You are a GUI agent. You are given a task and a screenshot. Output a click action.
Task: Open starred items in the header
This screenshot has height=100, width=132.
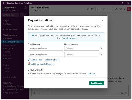pyautogui.click(x=121, y=9)
